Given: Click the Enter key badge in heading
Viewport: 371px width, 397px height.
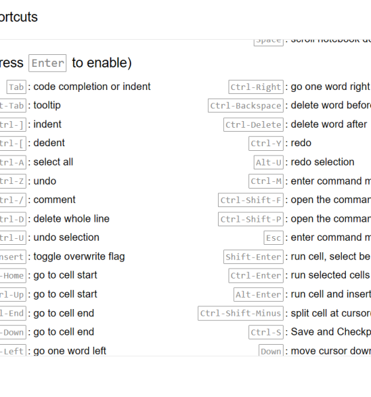Looking at the screenshot, I should pos(48,63).
